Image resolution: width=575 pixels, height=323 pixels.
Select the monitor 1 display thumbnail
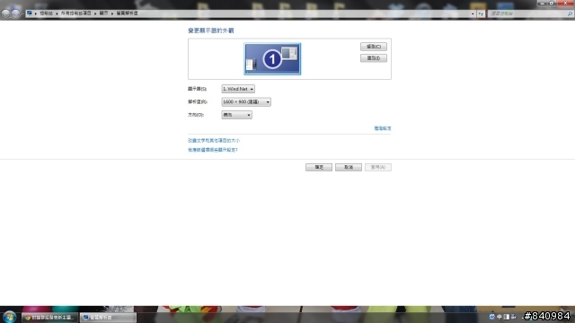coord(272,59)
